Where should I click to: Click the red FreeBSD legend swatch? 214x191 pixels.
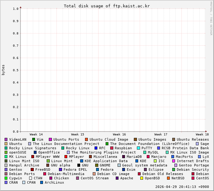(x=32, y=170)
